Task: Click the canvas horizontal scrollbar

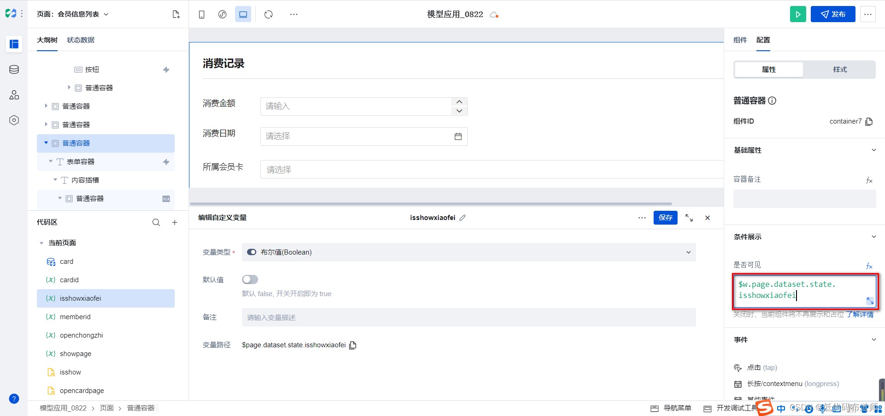Action: (431, 203)
